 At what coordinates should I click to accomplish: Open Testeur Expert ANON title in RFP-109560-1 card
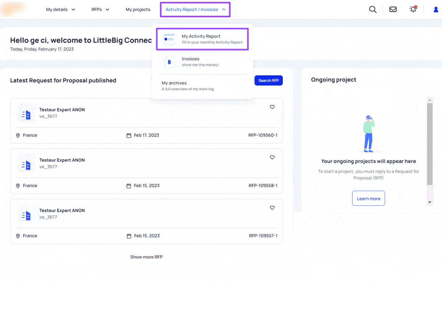click(x=62, y=110)
